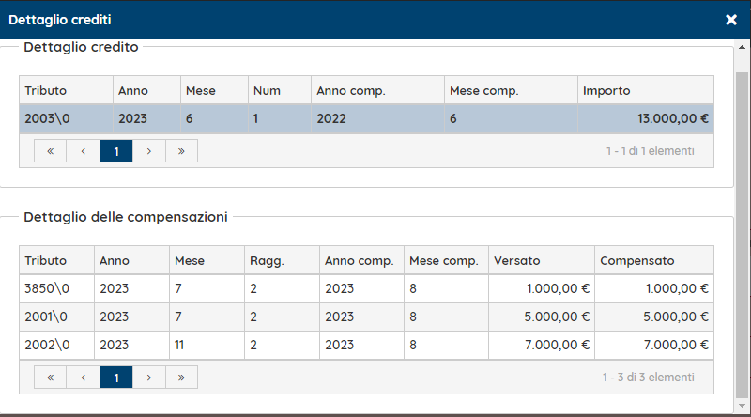Go to last page in credito pager
Viewport: 751px width, 417px height.
pos(181,150)
